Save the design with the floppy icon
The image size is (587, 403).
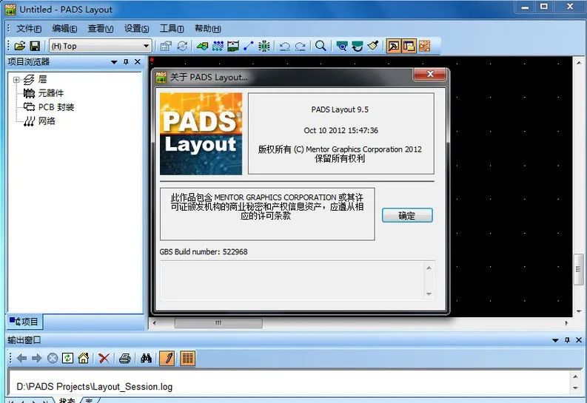(x=35, y=47)
